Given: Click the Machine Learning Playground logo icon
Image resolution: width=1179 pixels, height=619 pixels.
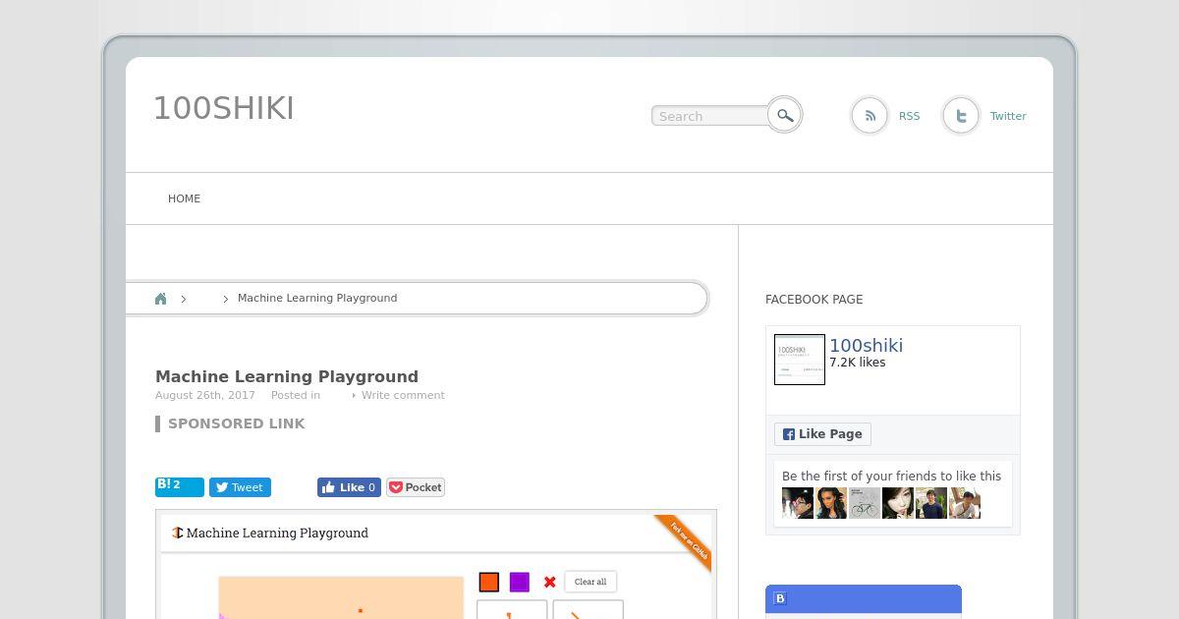Looking at the screenshot, I should (178, 533).
